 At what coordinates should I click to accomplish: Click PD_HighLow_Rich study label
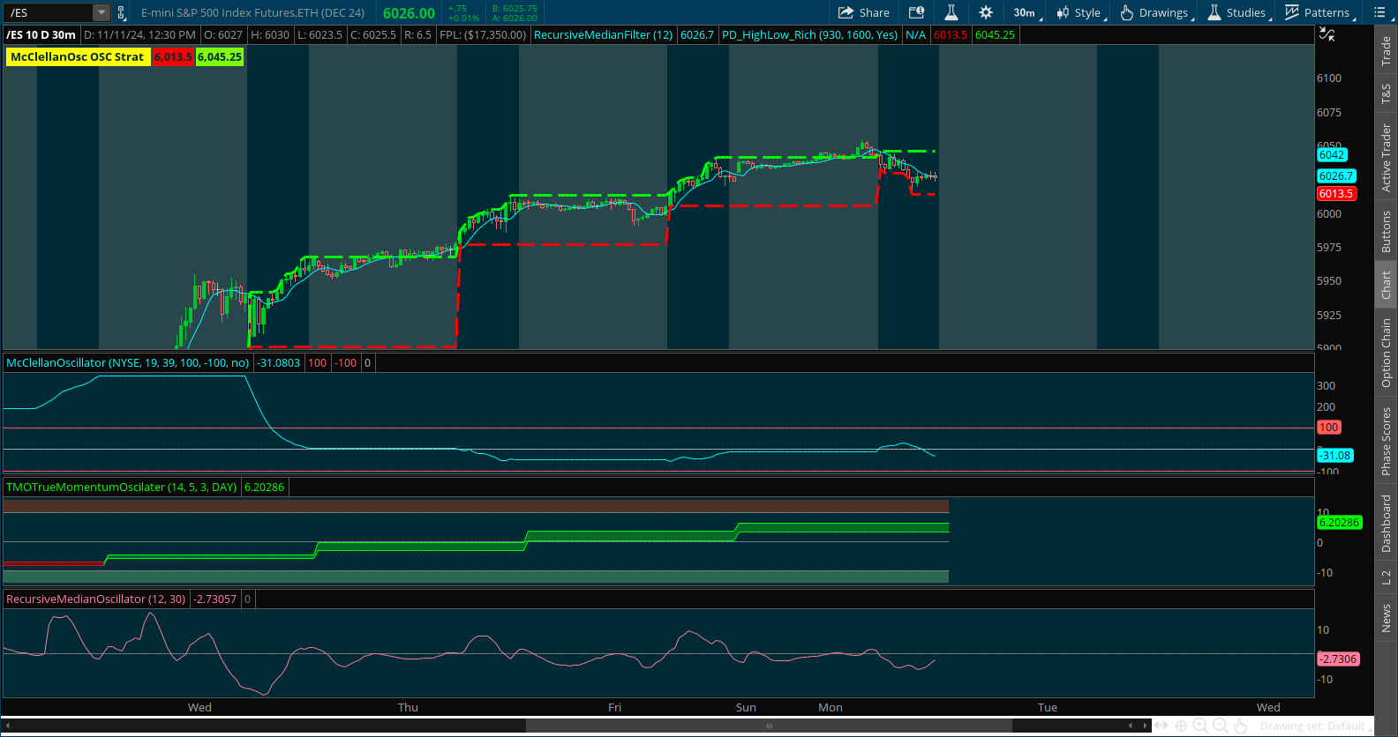(809, 34)
